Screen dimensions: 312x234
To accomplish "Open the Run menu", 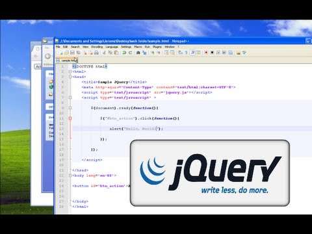I will (x=148, y=47).
